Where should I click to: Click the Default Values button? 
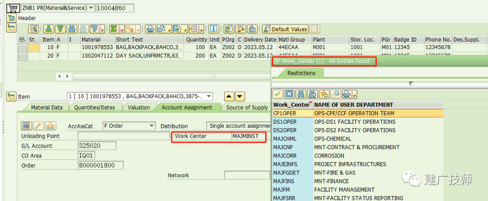pyautogui.click(x=286, y=29)
